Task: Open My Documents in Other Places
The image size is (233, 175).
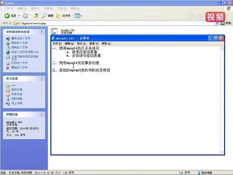Action: click(17, 90)
